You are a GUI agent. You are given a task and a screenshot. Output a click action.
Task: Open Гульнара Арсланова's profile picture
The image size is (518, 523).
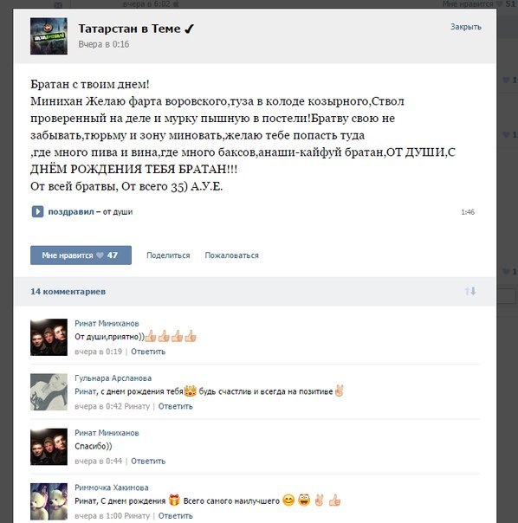(x=49, y=392)
